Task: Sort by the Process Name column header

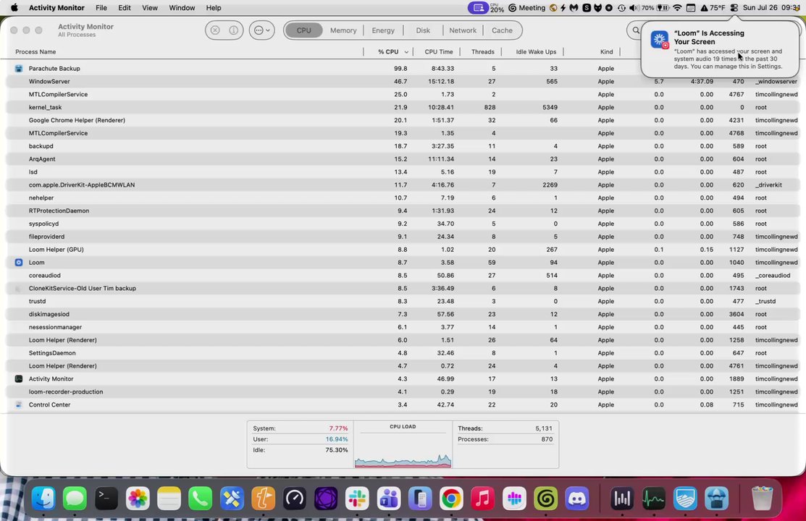Action: tap(35, 52)
